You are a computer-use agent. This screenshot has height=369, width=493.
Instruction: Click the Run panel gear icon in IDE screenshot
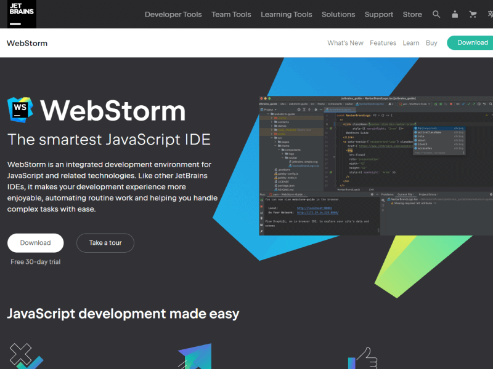[372, 194]
